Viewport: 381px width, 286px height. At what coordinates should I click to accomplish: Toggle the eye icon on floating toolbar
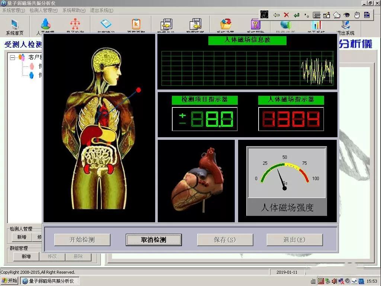click(x=347, y=15)
